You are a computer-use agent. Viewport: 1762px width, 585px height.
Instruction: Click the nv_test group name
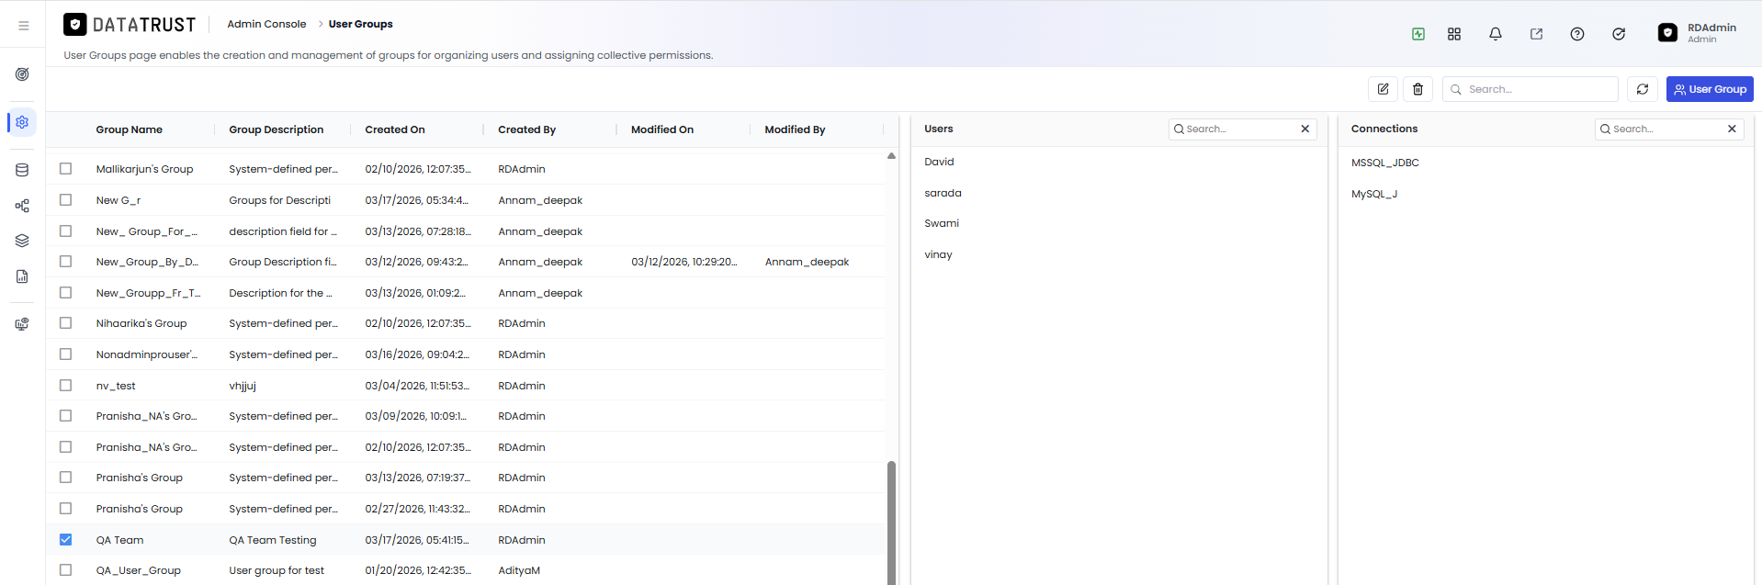pos(116,386)
